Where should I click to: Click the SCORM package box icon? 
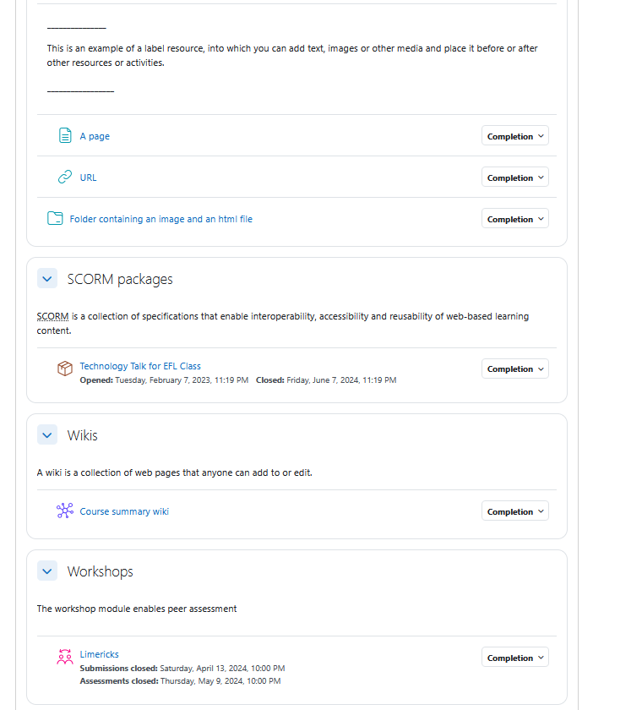[x=65, y=369]
